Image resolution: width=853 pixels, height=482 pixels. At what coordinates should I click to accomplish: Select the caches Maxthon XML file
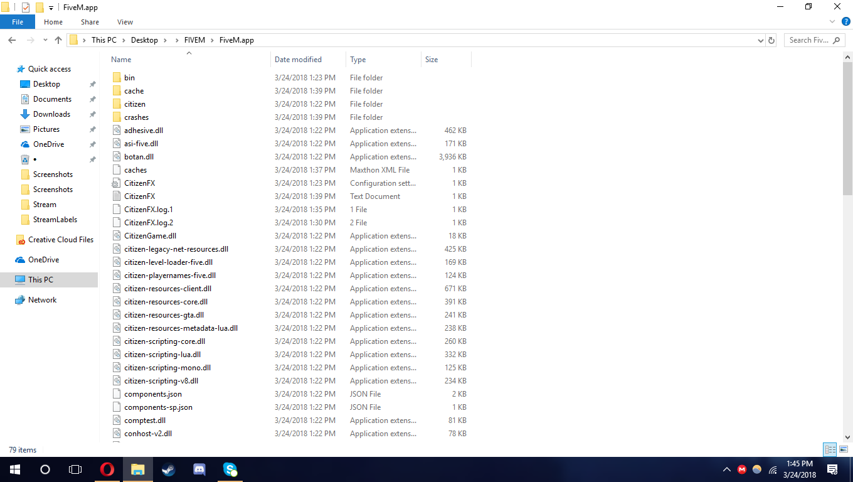point(135,170)
